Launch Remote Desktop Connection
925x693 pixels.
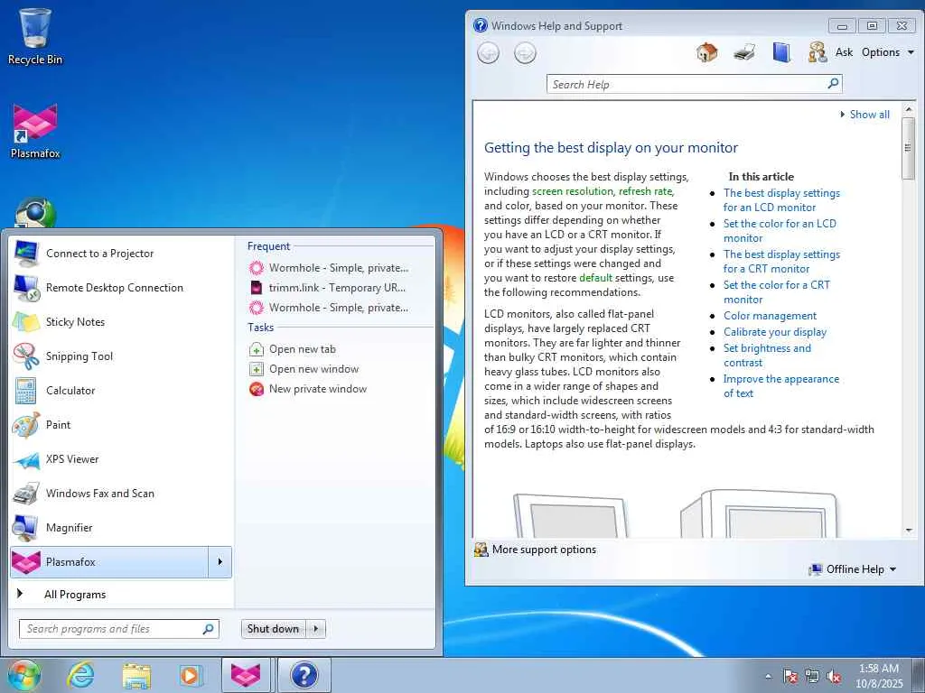coord(121,288)
